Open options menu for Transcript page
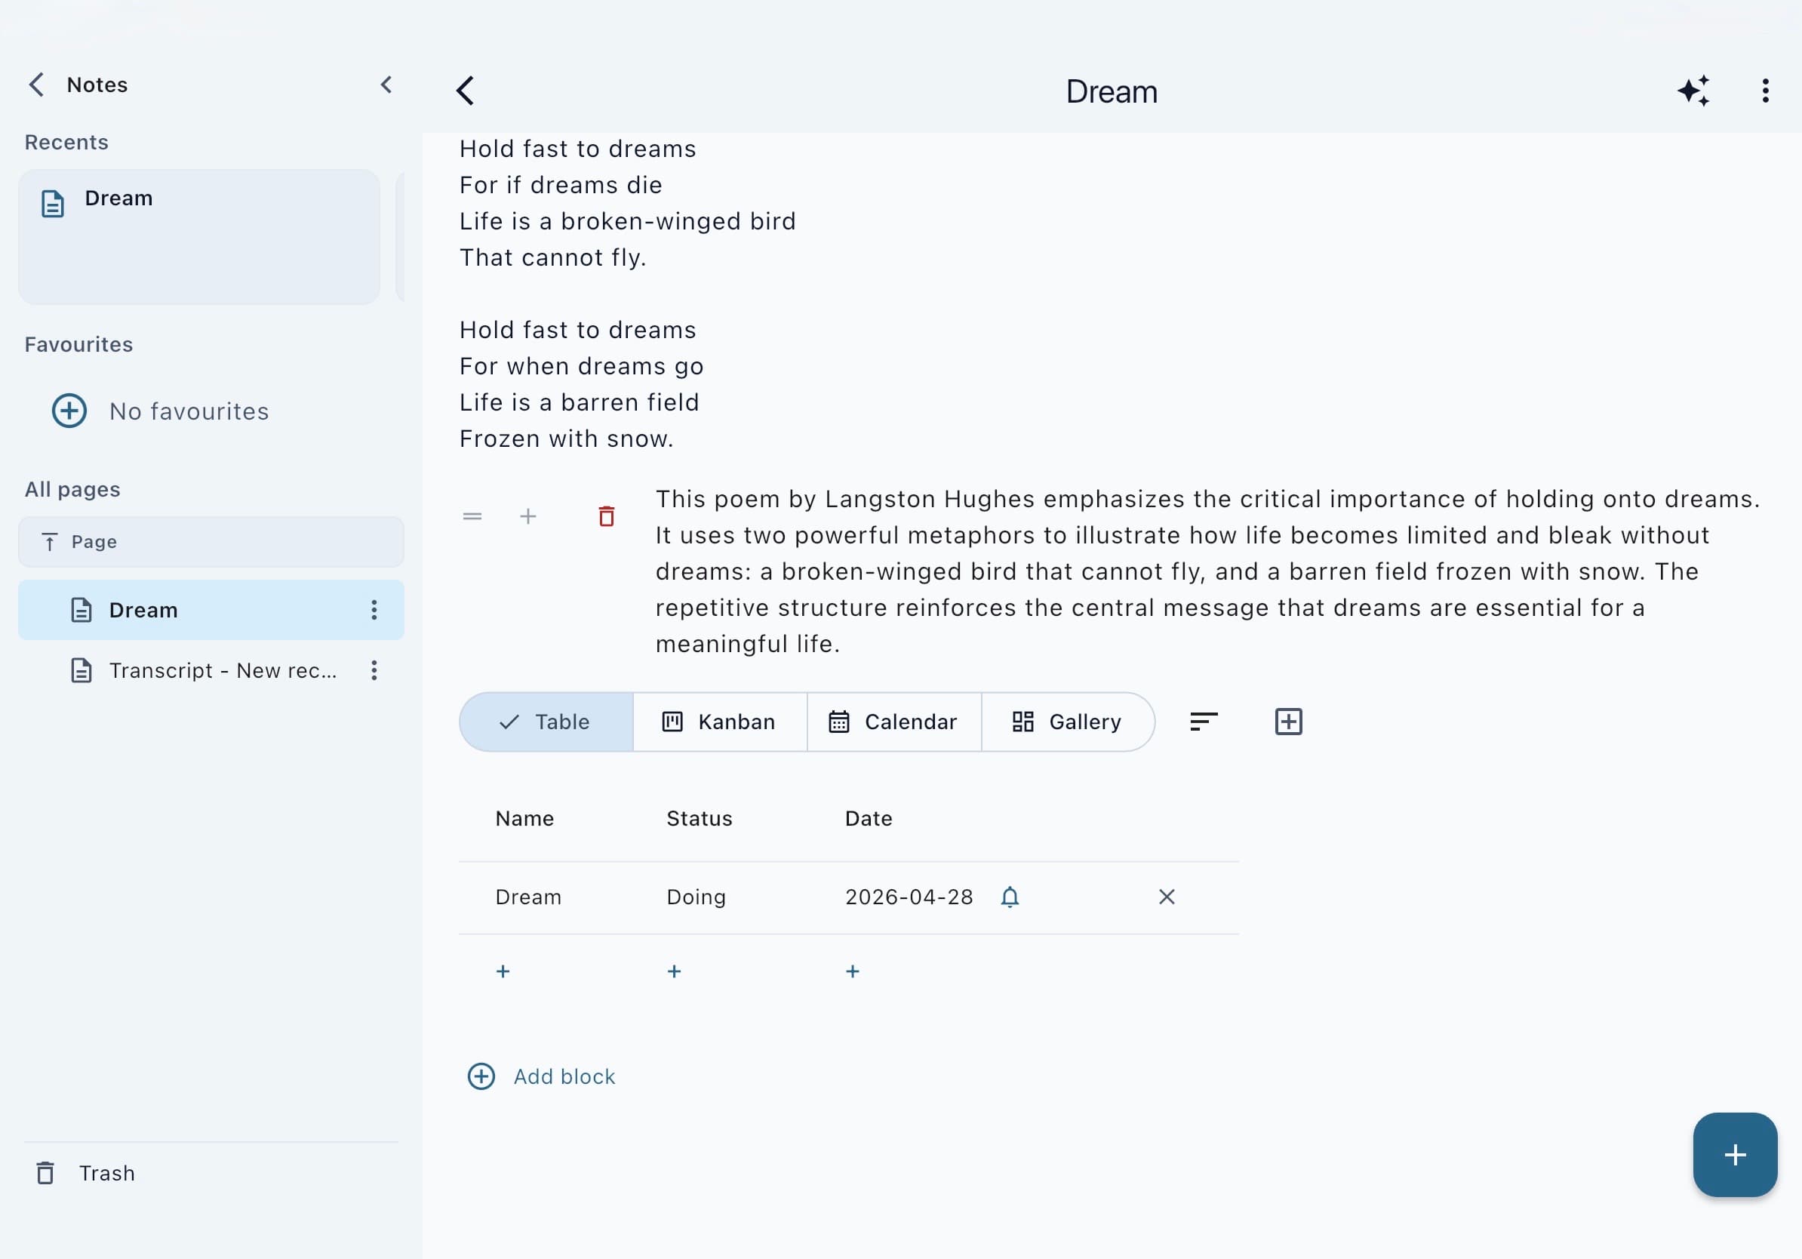Viewport: 1802px width, 1259px height. [x=374, y=670]
